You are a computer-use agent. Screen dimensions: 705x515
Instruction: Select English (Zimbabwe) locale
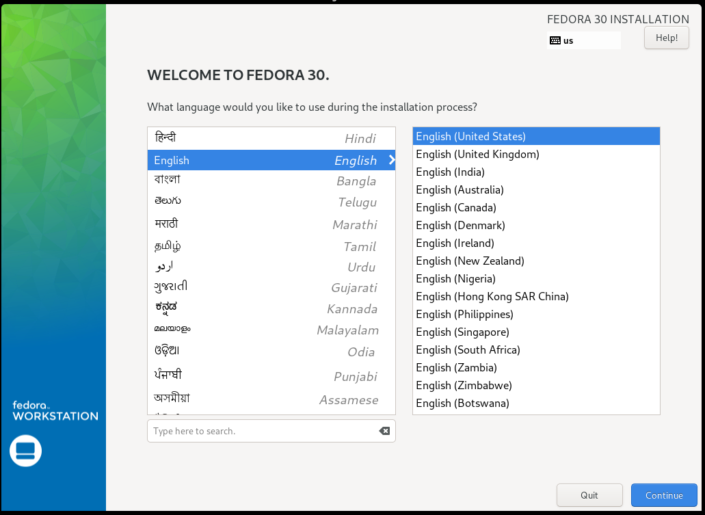point(536,385)
